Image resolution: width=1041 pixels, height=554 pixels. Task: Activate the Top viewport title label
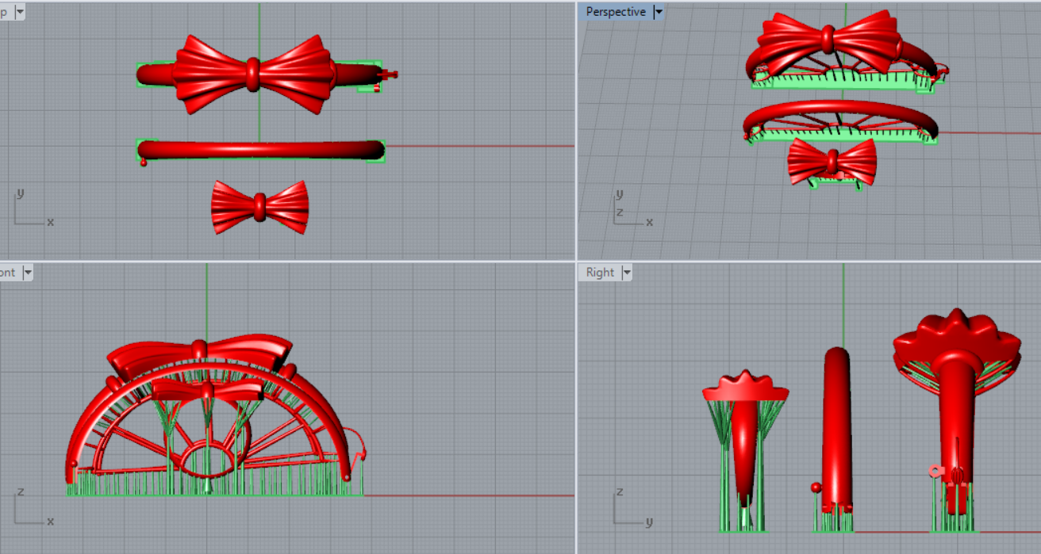coord(5,12)
